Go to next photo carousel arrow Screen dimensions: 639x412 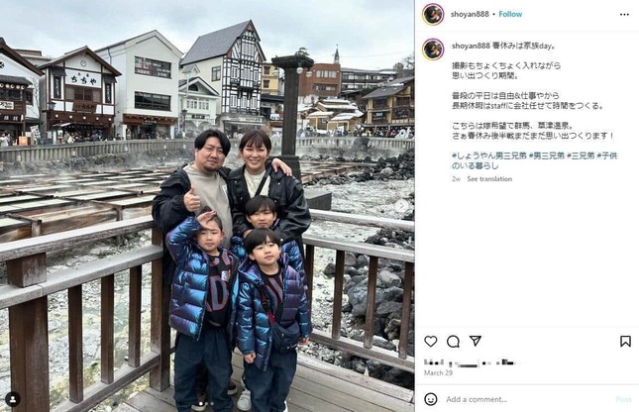tap(401, 206)
